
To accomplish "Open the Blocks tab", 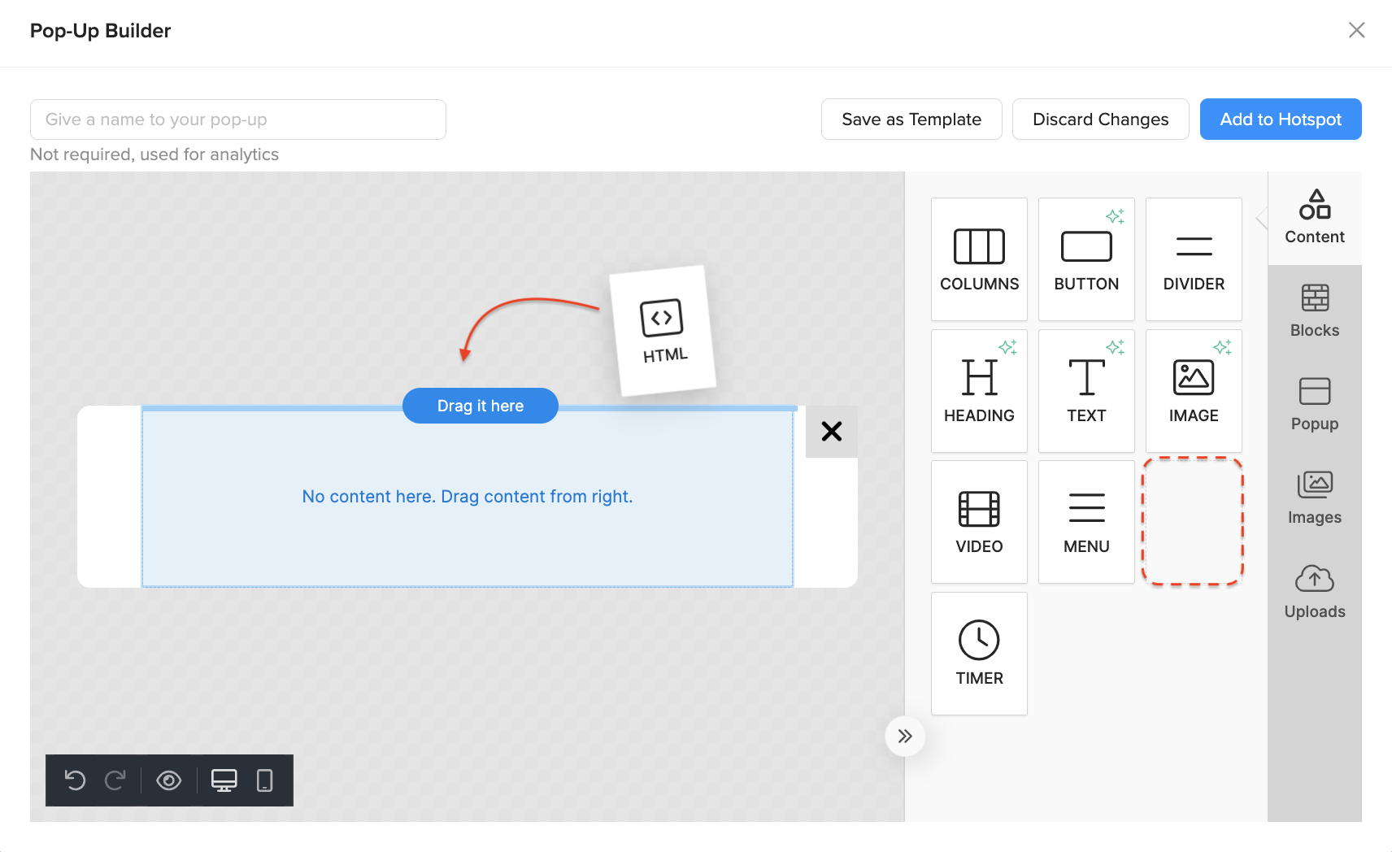I will click(x=1314, y=311).
